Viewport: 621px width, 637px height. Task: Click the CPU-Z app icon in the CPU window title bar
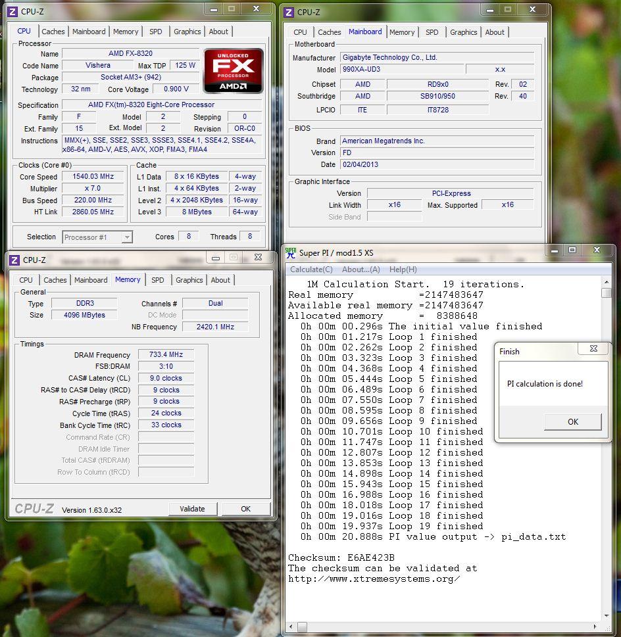pos(12,12)
